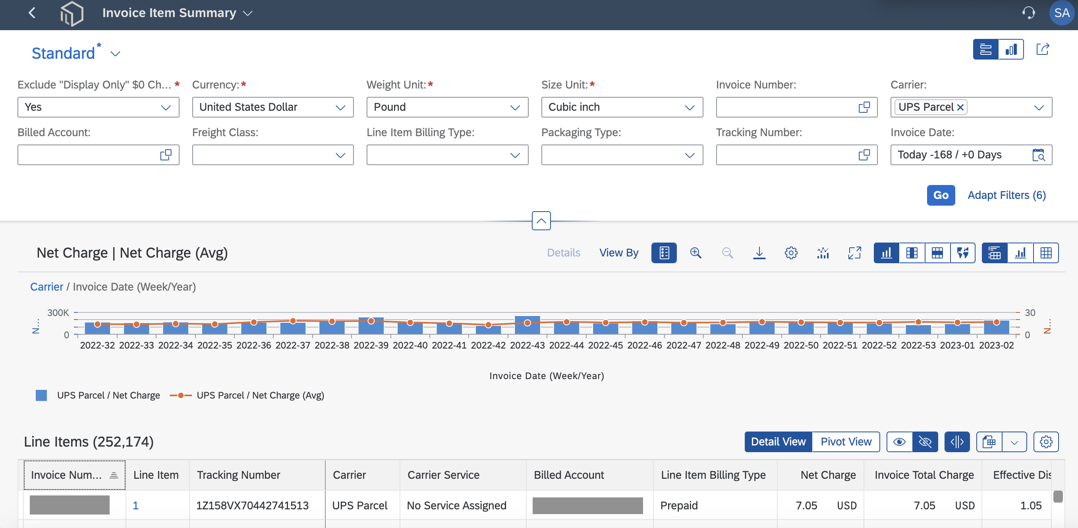1078x528 pixels.
Task: Open the headset support icon
Action: [x=1028, y=13]
